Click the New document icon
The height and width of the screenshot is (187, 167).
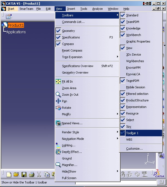pyautogui.click(x=9, y=174)
